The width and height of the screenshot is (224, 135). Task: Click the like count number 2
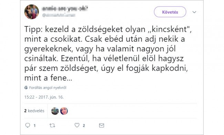84,126
